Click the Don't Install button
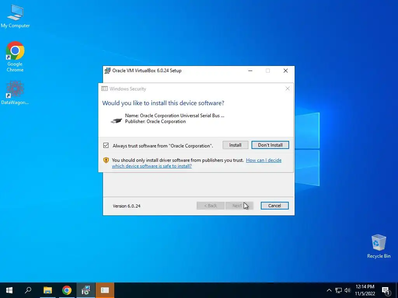Viewport: 398px width, 298px height. (x=270, y=145)
